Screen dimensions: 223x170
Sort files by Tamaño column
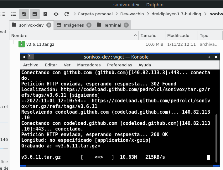[152, 35]
